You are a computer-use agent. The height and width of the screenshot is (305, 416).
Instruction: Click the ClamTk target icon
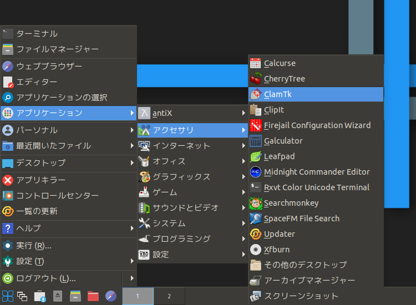tap(256, 94)
